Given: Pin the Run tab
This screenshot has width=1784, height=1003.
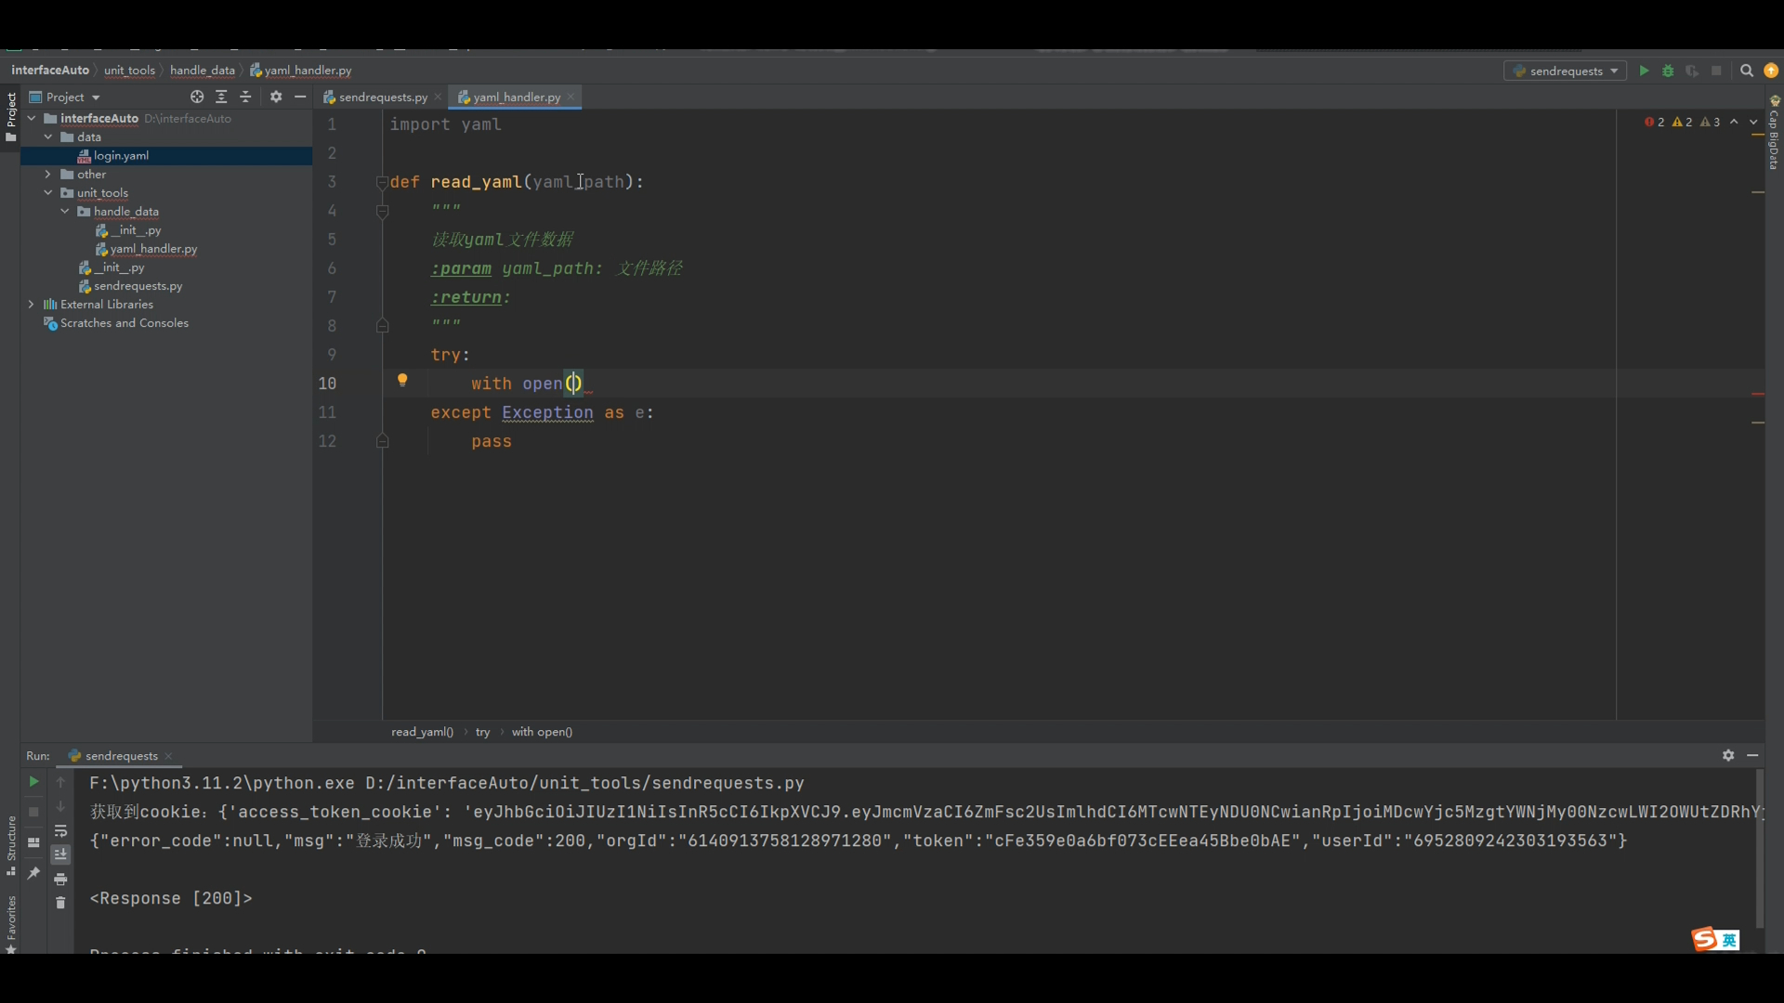Looking at the screenshot, I should tap(33, 873).
